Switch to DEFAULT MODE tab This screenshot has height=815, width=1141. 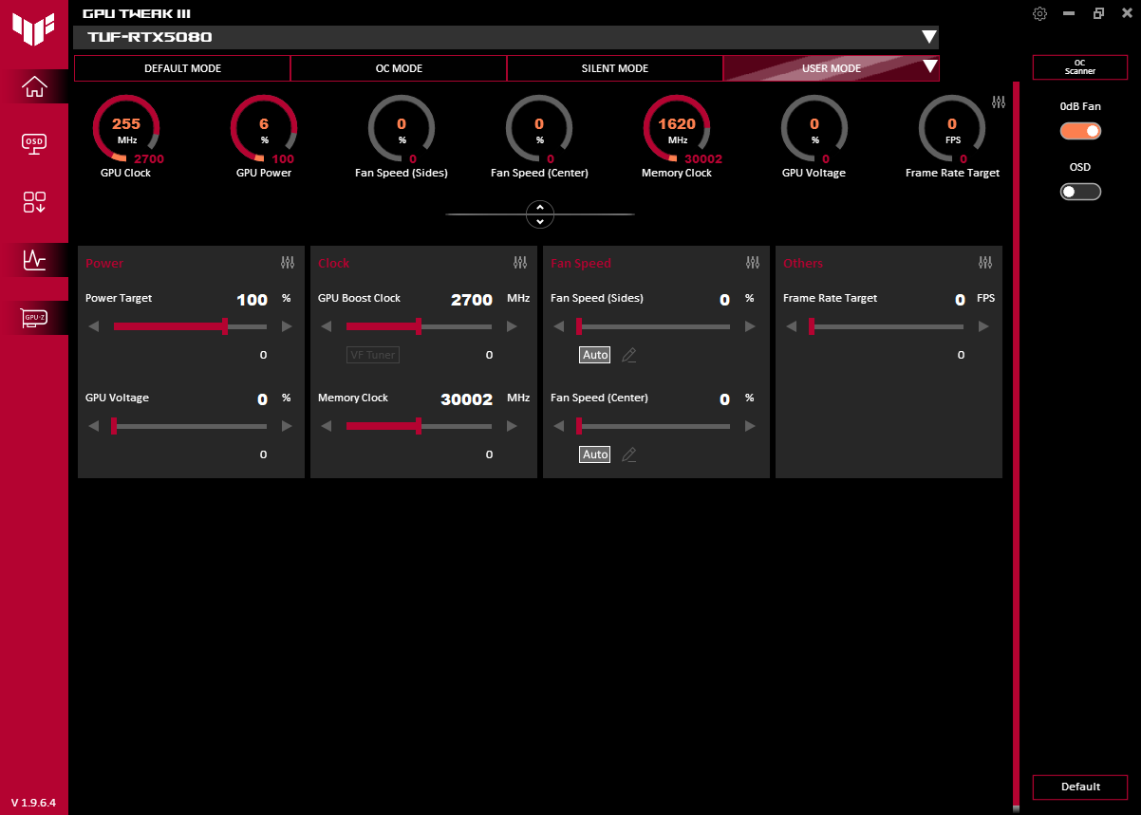(x=182, y=68)
